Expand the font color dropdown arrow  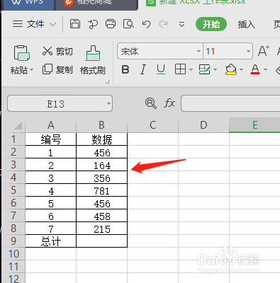coord(265,69)
